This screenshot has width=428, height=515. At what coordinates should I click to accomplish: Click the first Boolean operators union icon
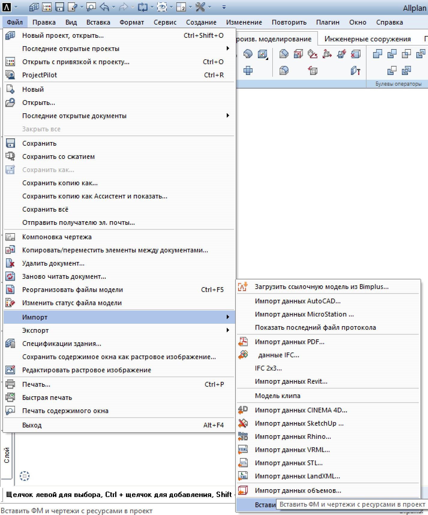(x=377, y=54)
